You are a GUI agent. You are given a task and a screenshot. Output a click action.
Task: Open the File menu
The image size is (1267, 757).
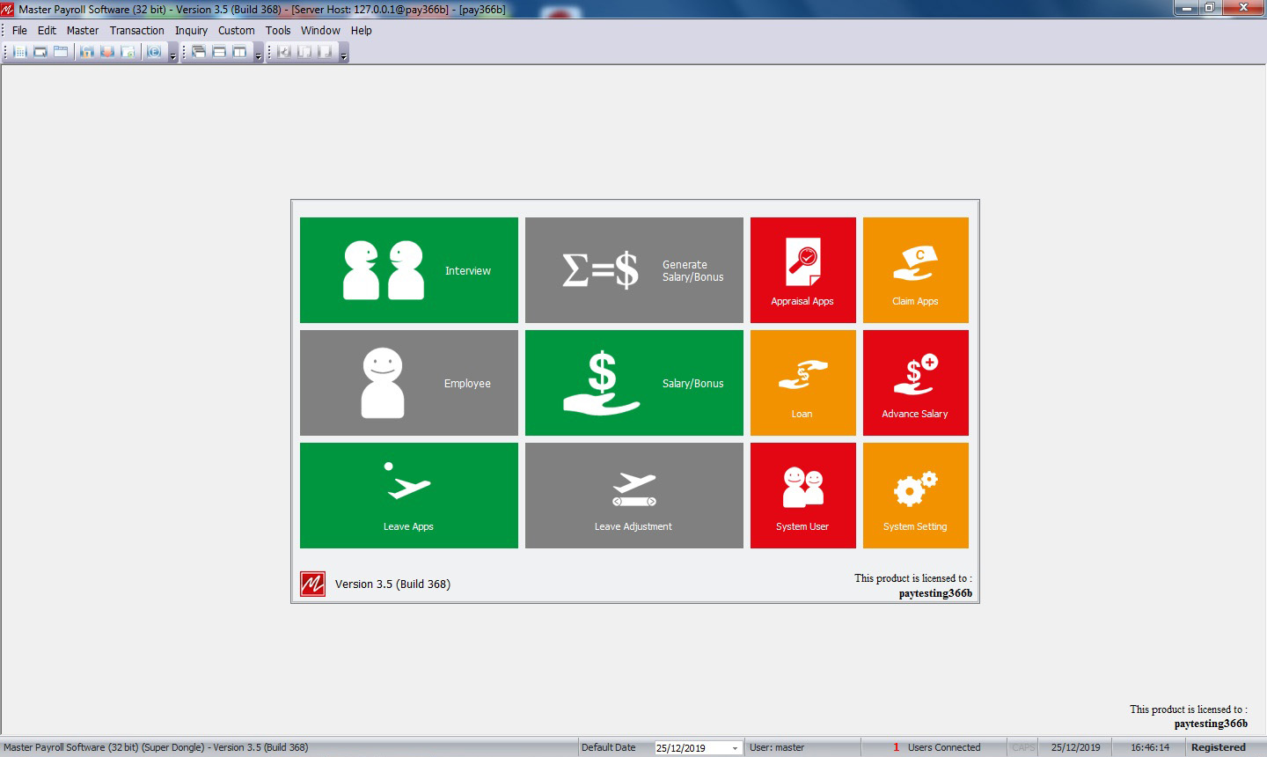click(x=19, y=30)
